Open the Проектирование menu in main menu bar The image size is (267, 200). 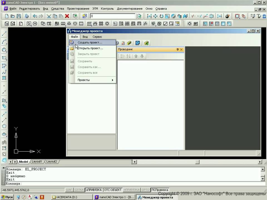78,9
